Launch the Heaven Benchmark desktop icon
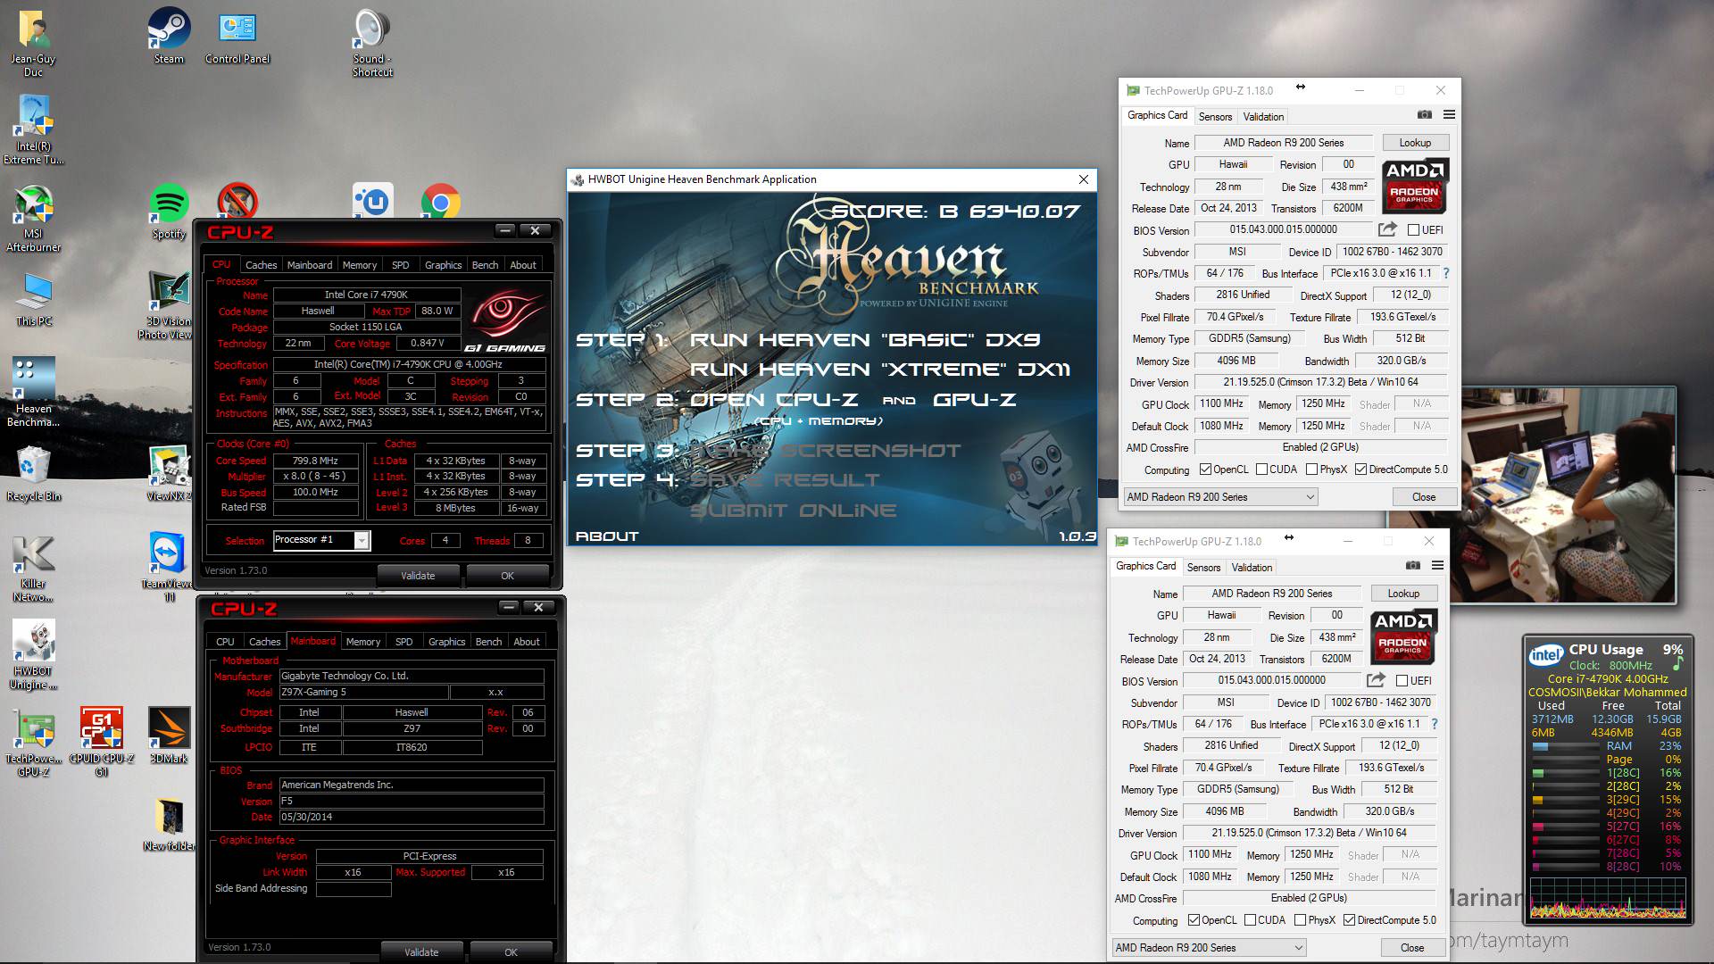Screen dimensions: 1714x964 point(34,393)
